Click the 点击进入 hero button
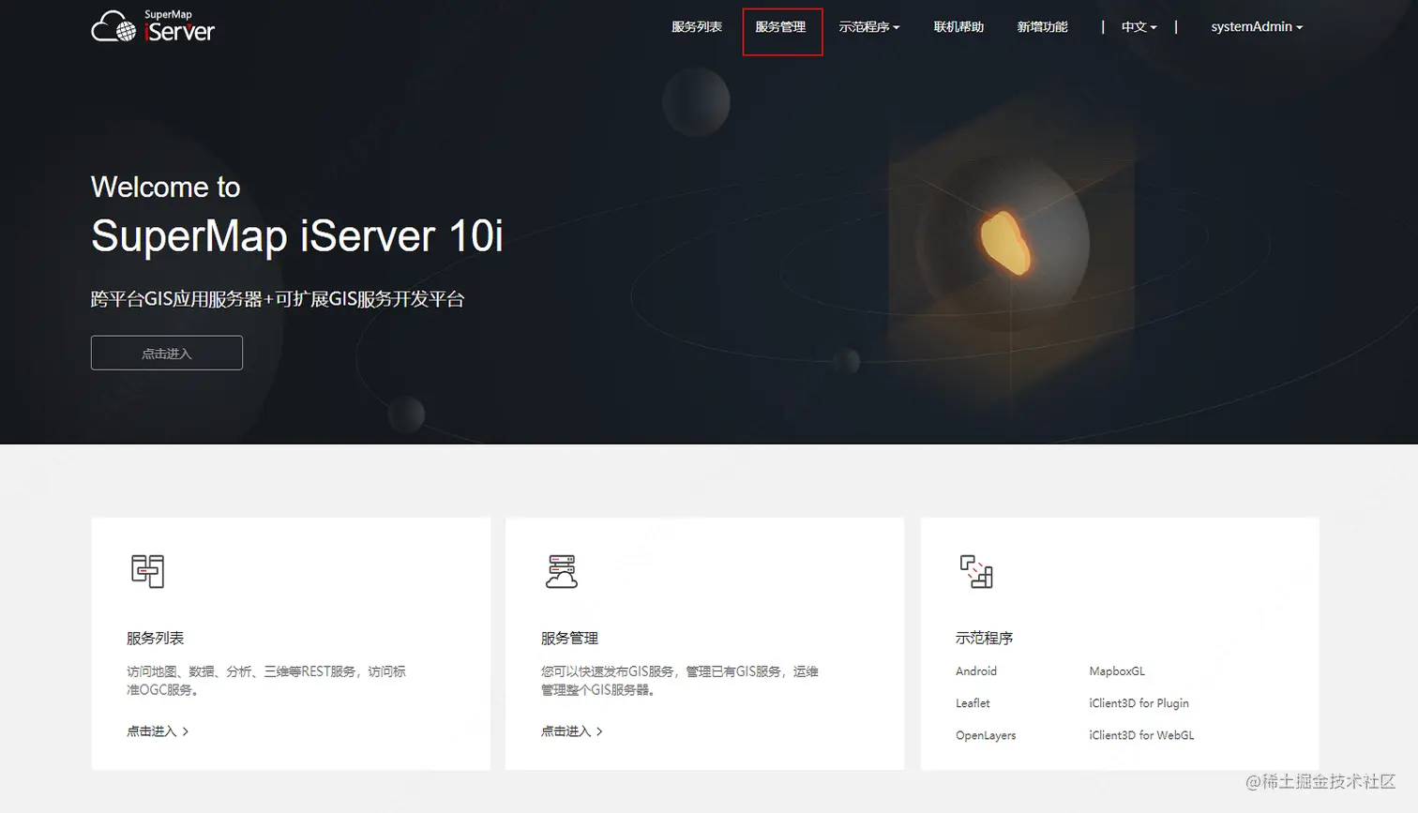This screenshot has height=813, width=1418. (x=167, y=353)
